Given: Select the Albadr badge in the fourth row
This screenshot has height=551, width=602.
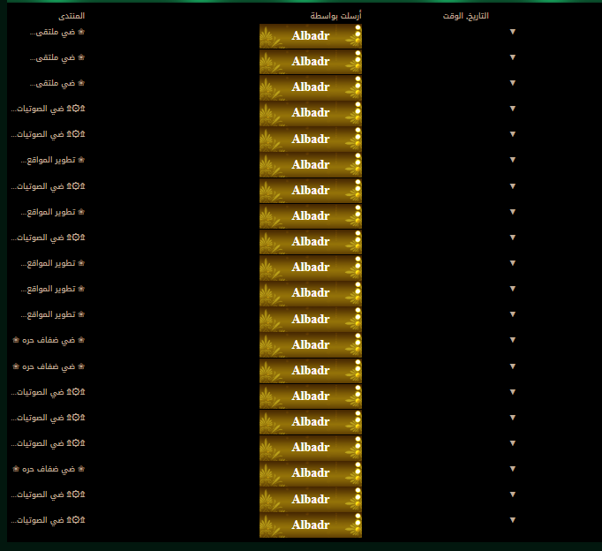Looking at the screenshot, I should click(x=310, y=113).
